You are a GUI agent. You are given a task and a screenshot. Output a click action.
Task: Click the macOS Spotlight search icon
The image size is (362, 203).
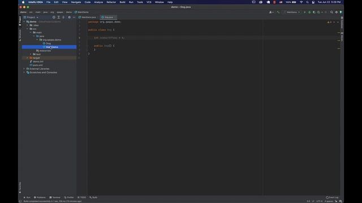(x=307, y=2)
